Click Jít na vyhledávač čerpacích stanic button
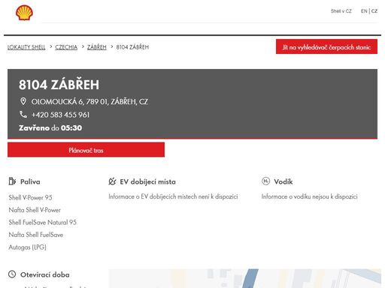The image size is (385, 288). tap(326, 46)
